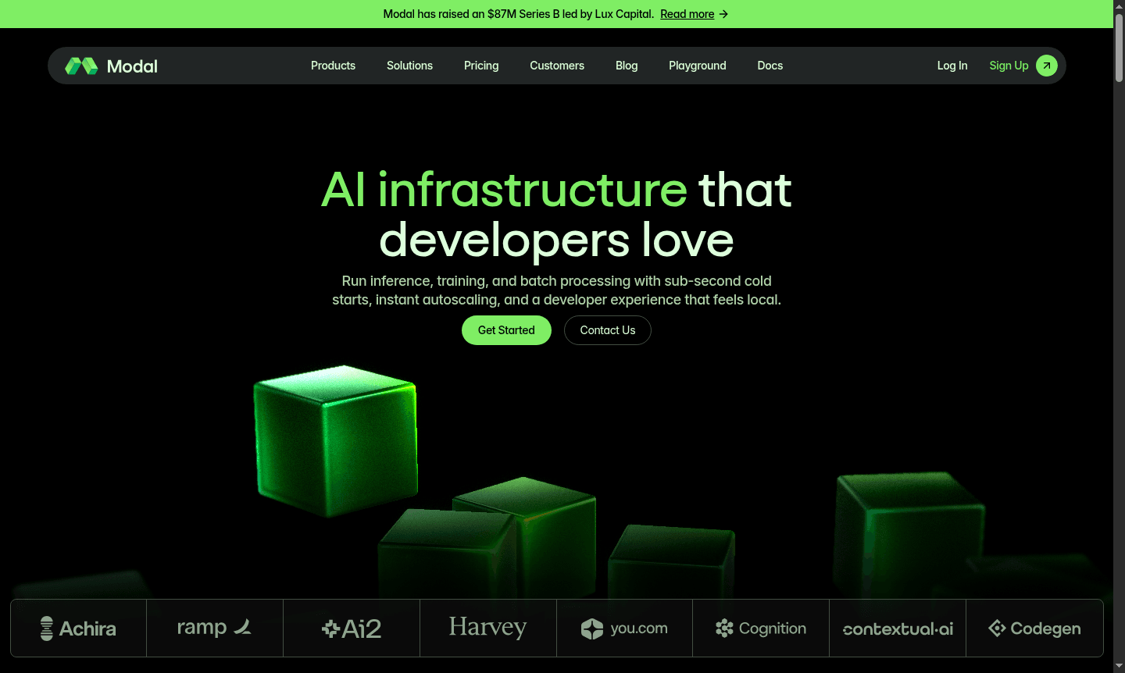This screenshot has height=673, width=1125.
Task: Click the arrow next to Read more
Action: [723, 13]
